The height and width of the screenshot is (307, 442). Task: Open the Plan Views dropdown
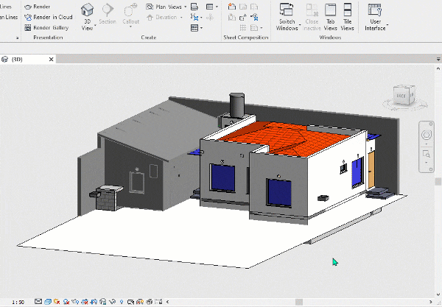point(166,7)
